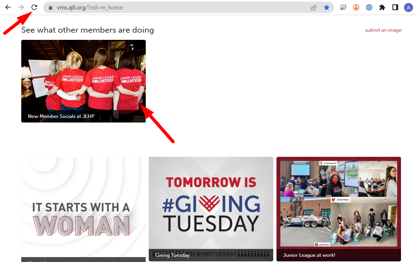The image size is (418, 262).
Task: Click the vms.ajli.org address bar
Action: coord(180,7)
